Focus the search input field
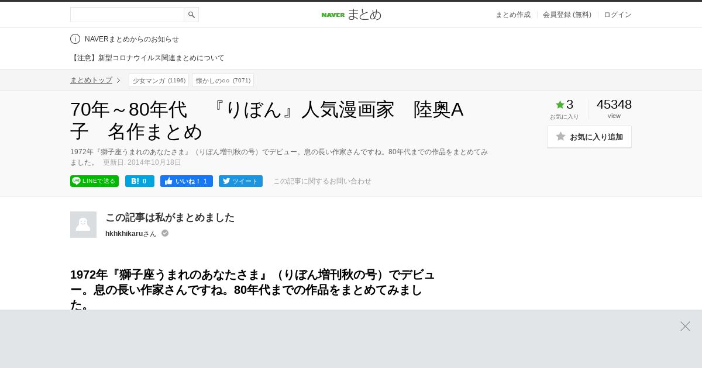 (x=127, y=15)
